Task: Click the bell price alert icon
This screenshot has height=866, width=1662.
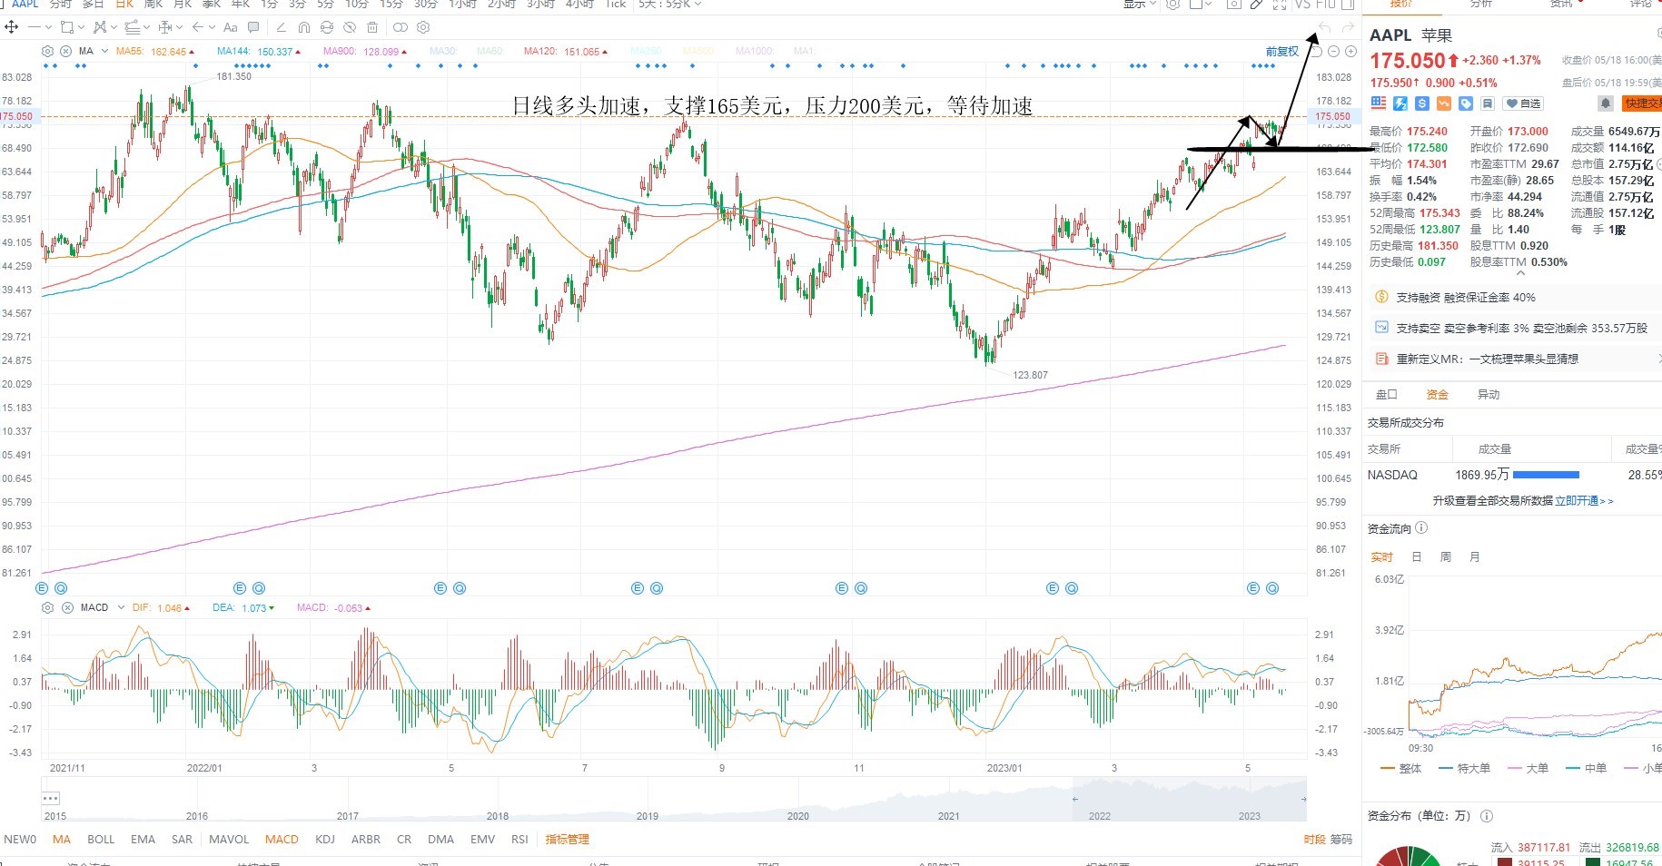Action: coord(1606,103)
